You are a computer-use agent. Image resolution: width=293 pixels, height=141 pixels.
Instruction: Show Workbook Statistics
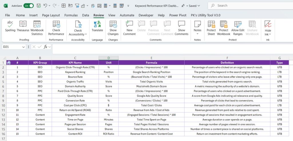coord(37,28)
